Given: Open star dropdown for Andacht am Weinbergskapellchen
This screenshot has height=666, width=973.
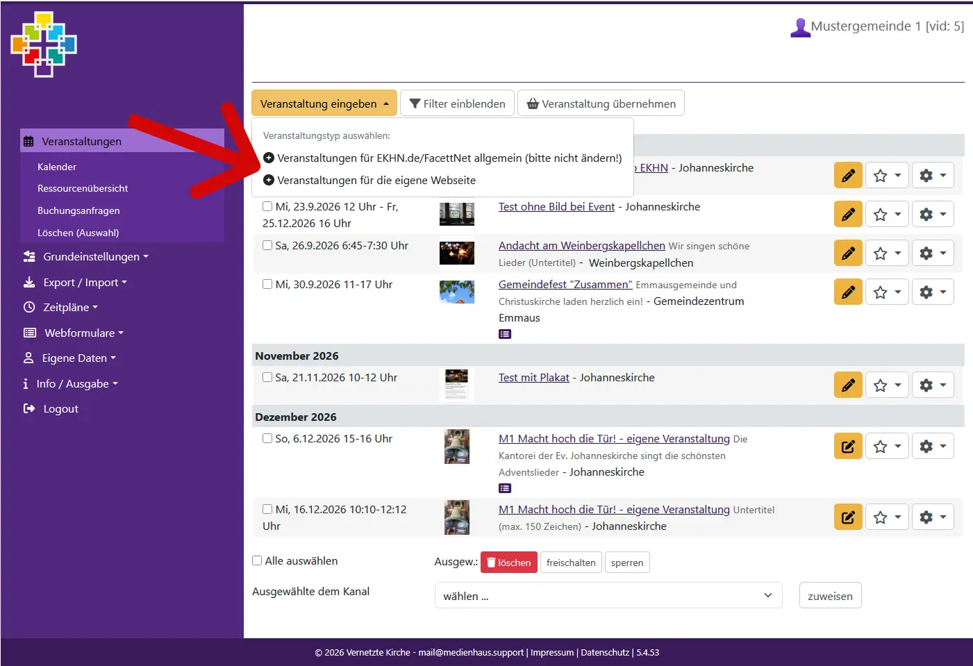Looking at the screenshot, I should [x=888, y=253].
